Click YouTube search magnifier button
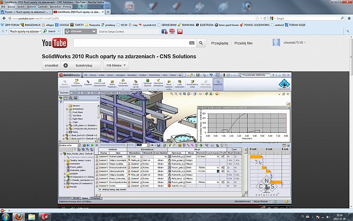Screen dimensions: 353x221 click(201, 43)
